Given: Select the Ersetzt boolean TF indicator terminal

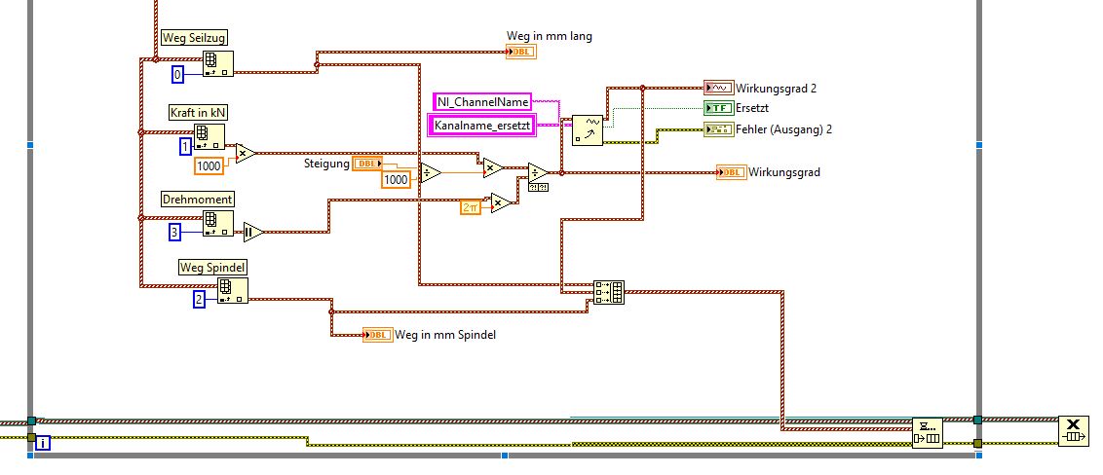Looking at the screenshot, I should point(719,108).
